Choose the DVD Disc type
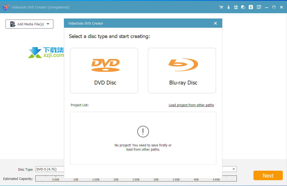The image size is (287, 186). tap(104, 71)
